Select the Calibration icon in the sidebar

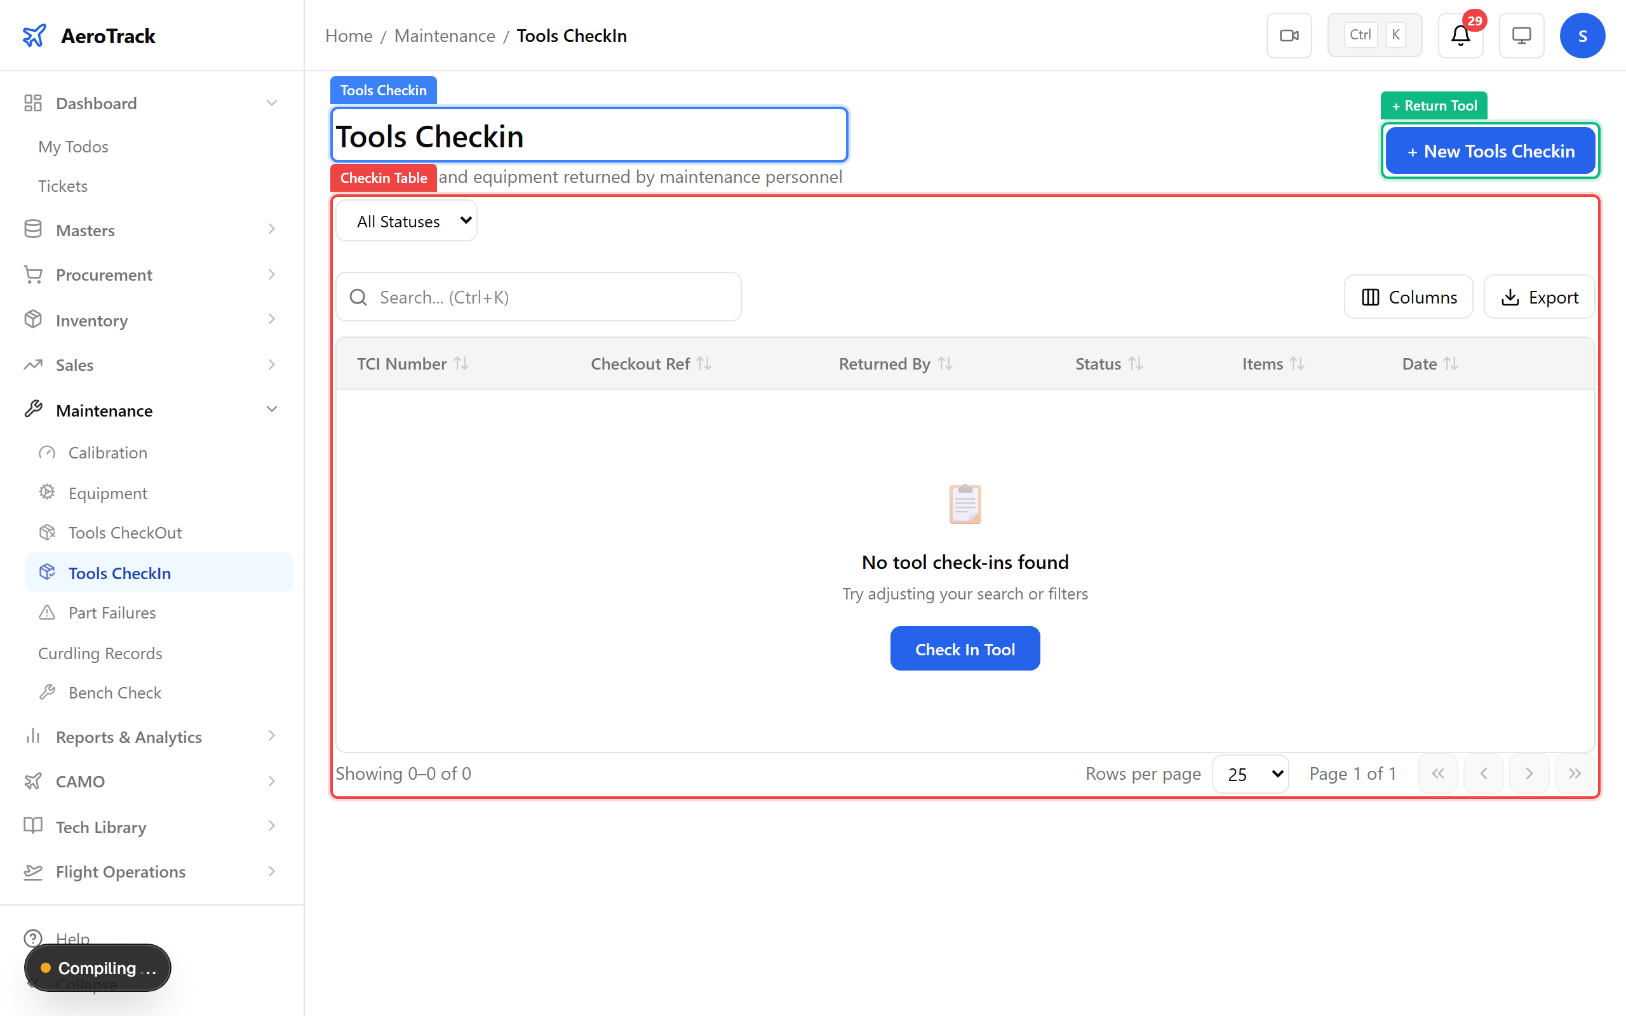(x=46, y=452)
